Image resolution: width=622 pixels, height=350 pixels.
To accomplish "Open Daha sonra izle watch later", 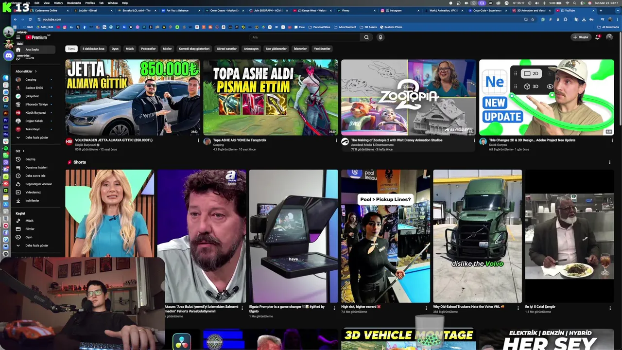I will click(35, 175).
